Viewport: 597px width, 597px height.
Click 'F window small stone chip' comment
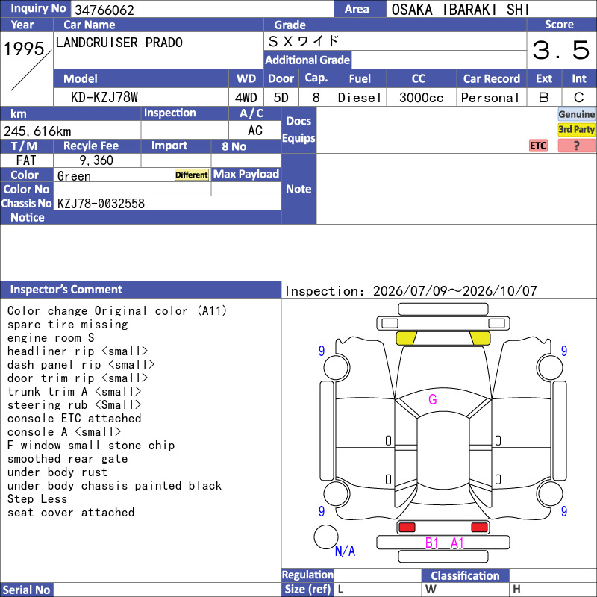pos(91,445)
